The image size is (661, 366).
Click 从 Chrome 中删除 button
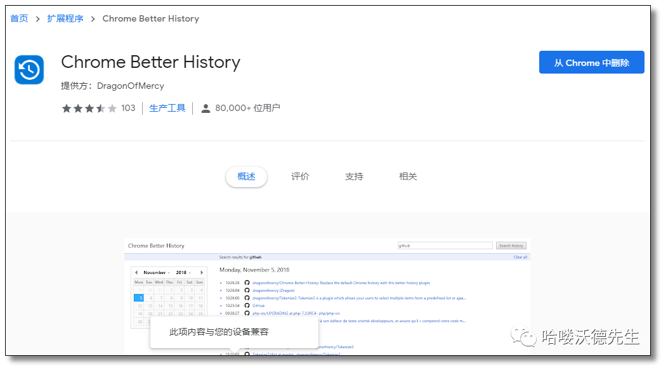(x=591, y=62)
